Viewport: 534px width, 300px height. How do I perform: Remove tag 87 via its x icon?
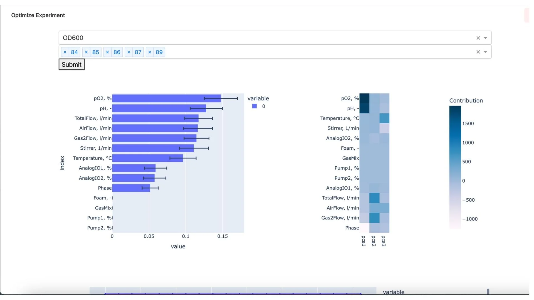pos(128,52)
